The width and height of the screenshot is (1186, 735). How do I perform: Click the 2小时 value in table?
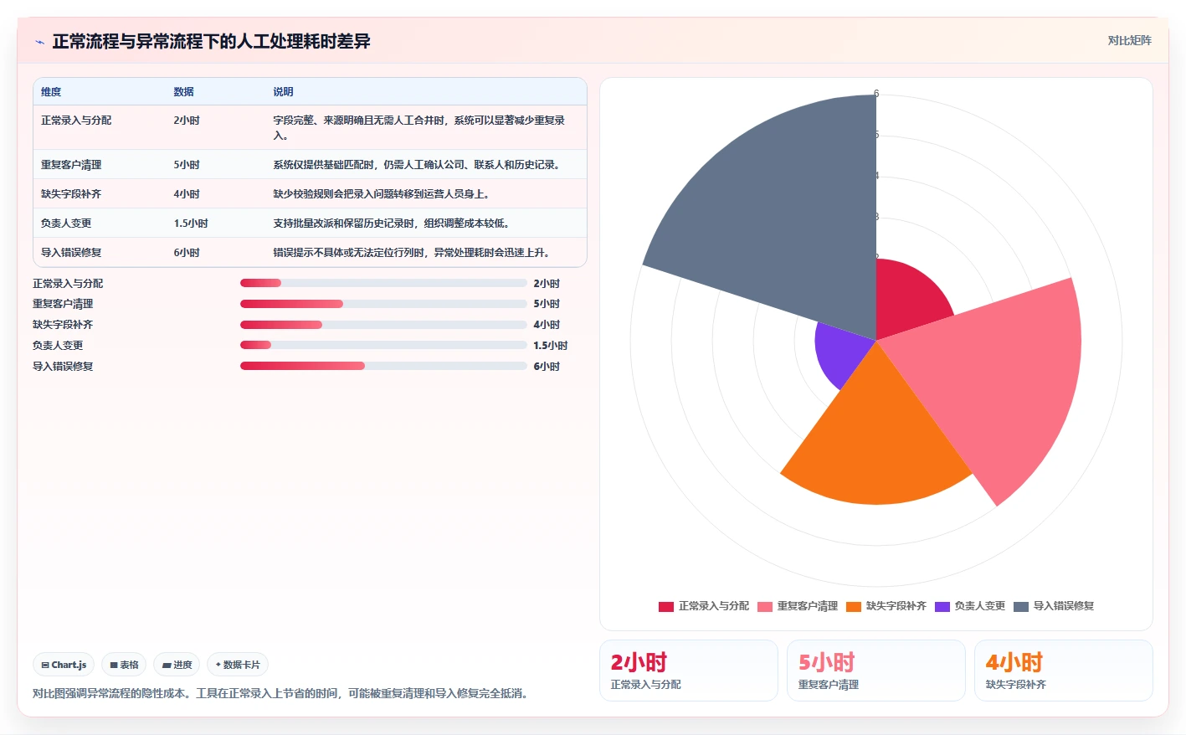point(187,121)
